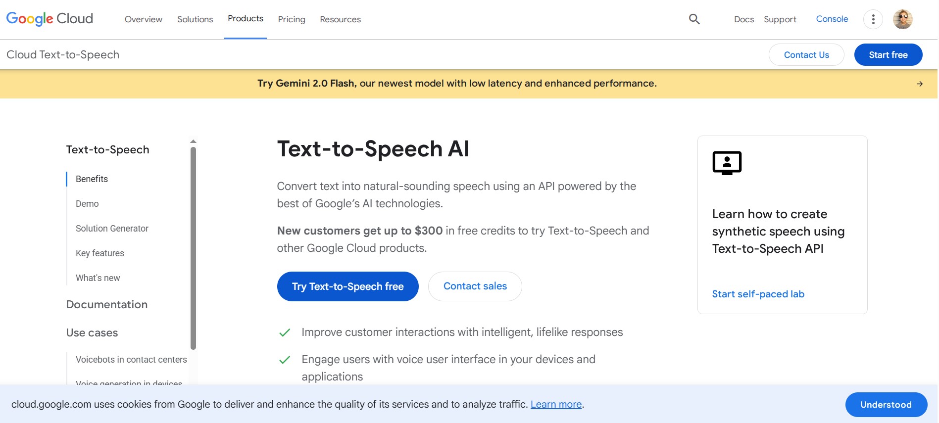Screen dimensions: 939x423
Task: Open the user profile avatar
Action: tap(902, 19)
